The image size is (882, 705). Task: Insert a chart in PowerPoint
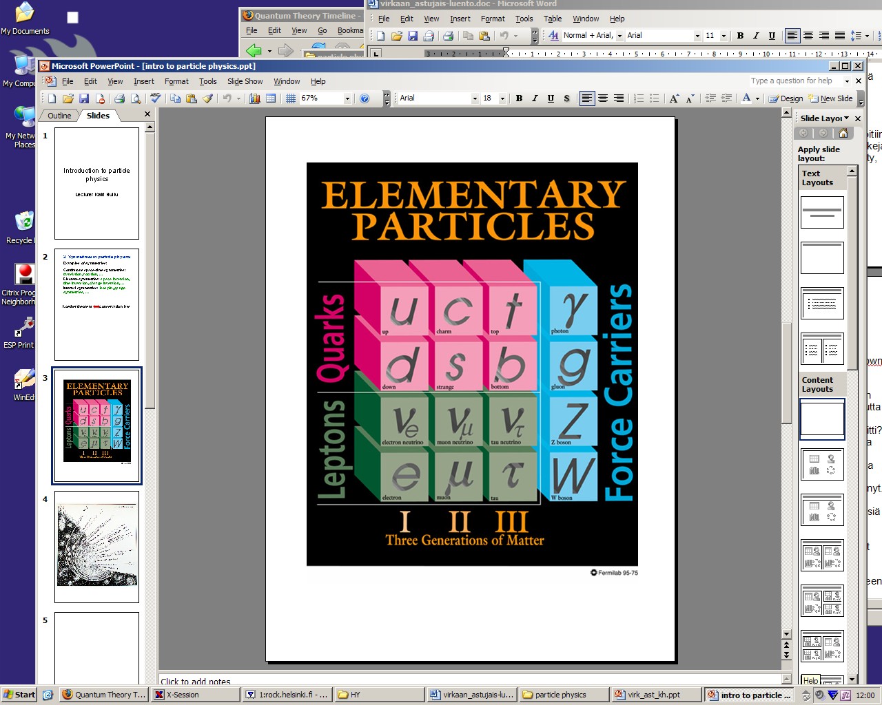pos(255,98)
